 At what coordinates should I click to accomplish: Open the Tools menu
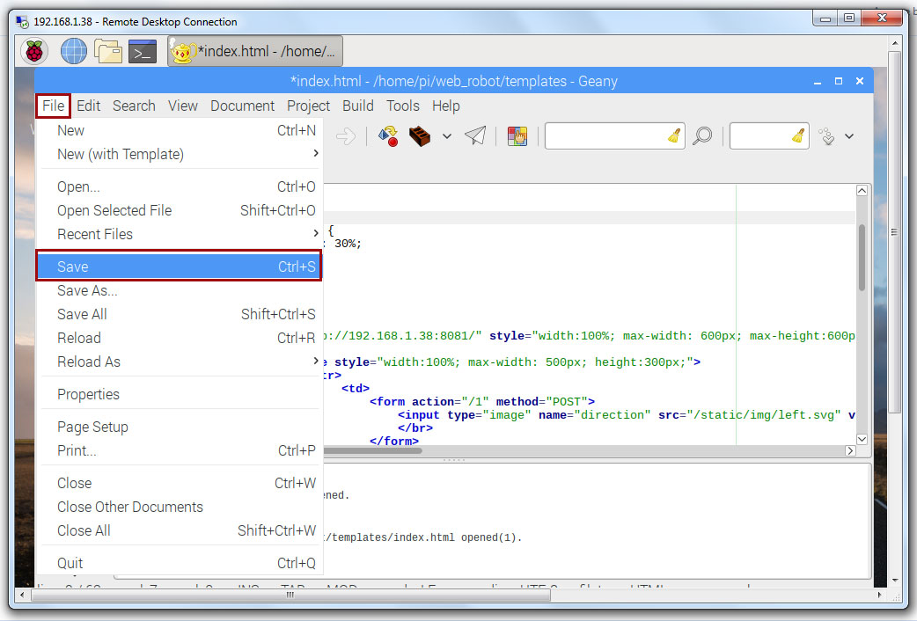(403, 106)
